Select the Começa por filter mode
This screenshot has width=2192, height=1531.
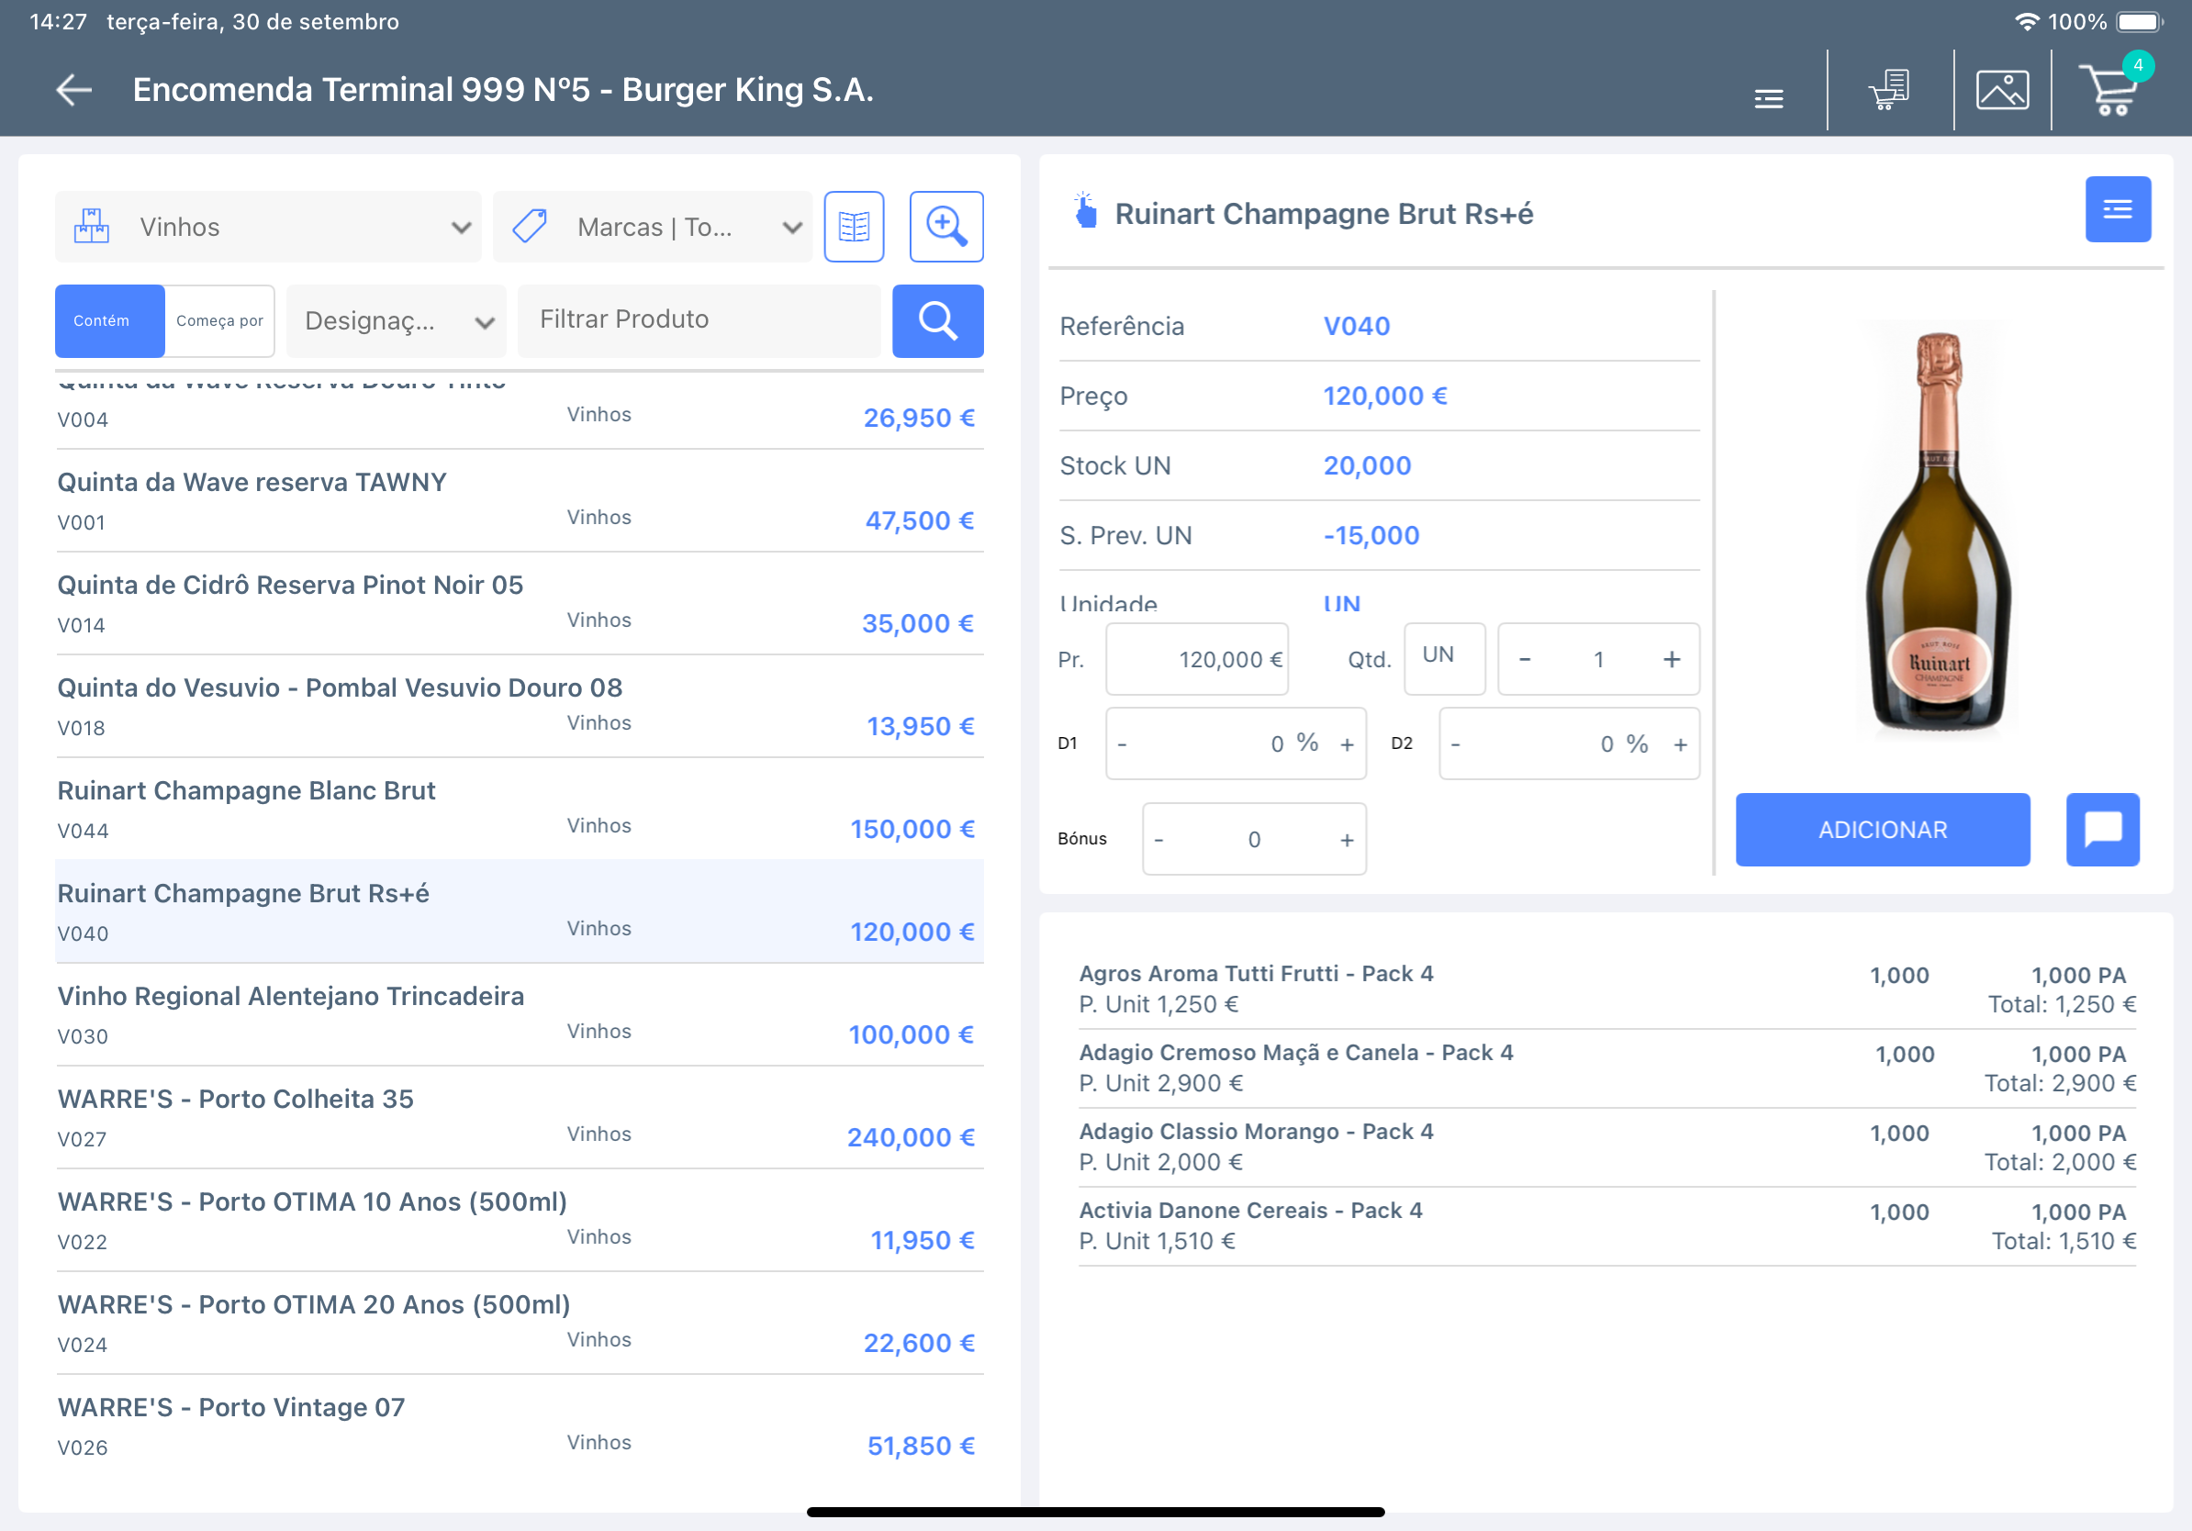(x=219, y=320)
